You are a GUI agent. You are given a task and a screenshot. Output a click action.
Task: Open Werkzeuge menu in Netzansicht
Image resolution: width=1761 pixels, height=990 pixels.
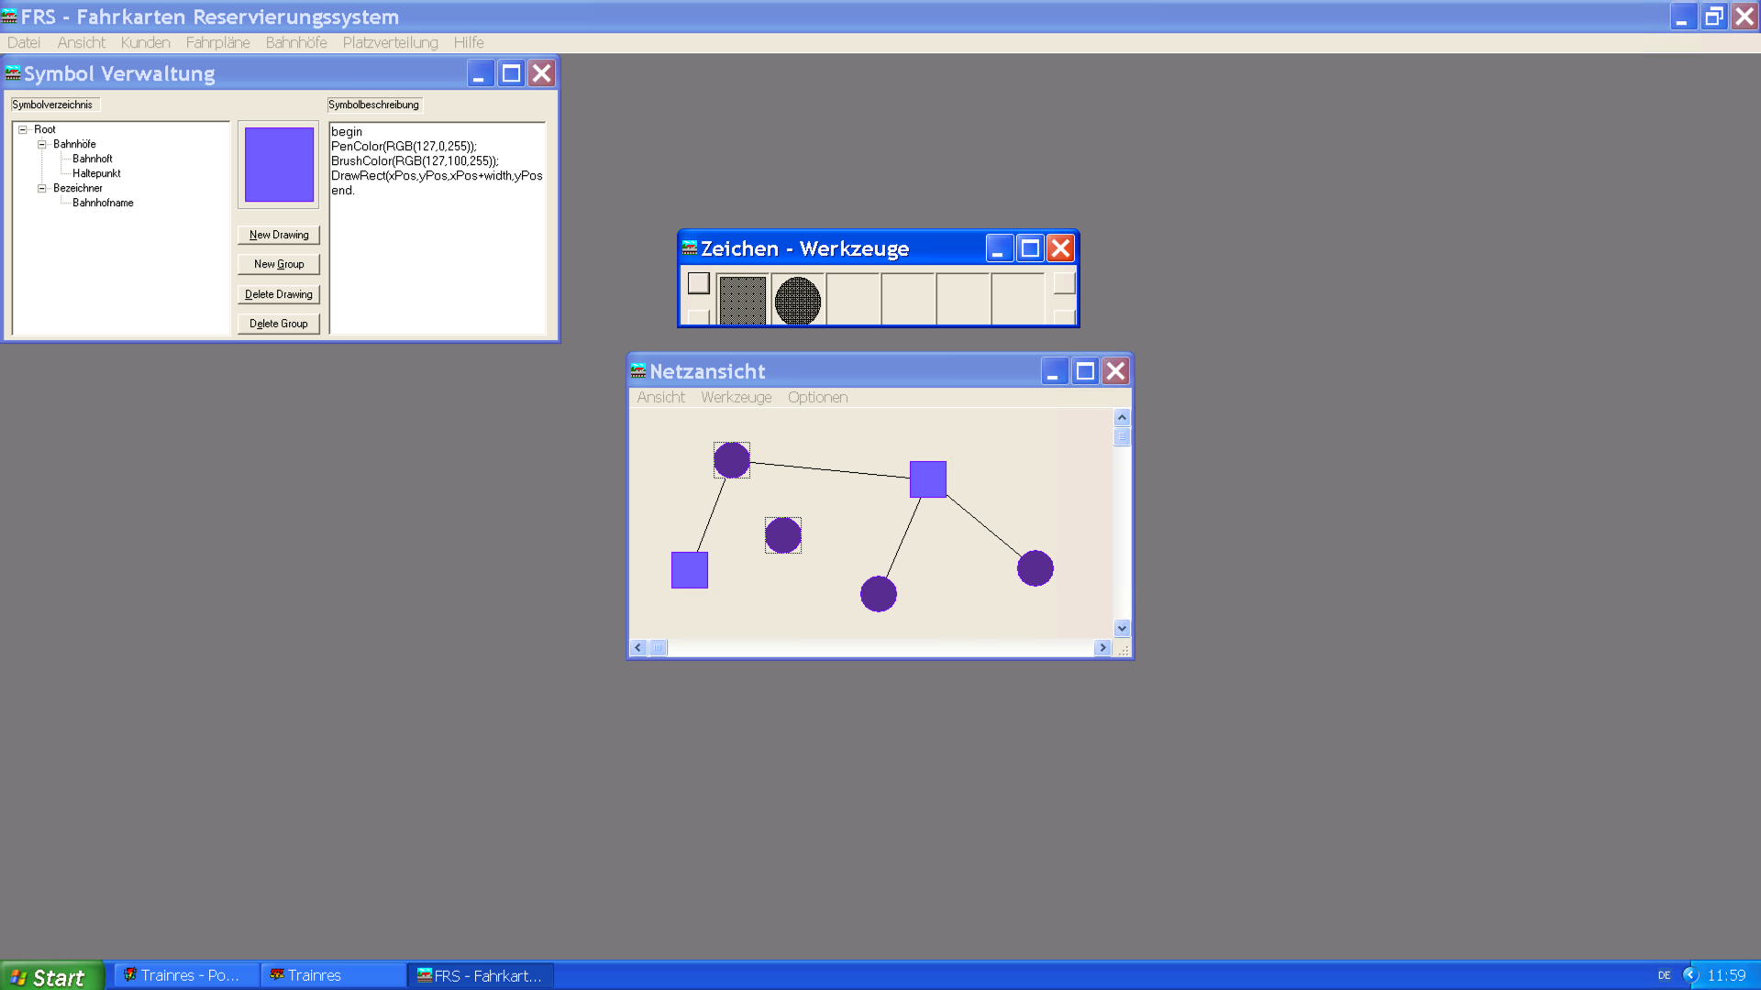(x=736, y=398)
